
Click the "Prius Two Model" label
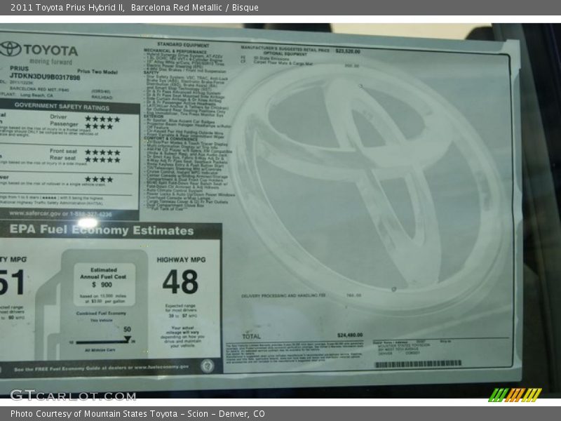(x=97, y=72)
